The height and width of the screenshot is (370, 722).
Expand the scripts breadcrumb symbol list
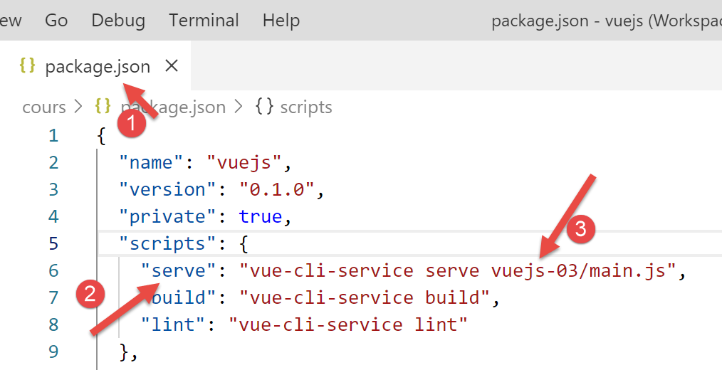(305, 107)
